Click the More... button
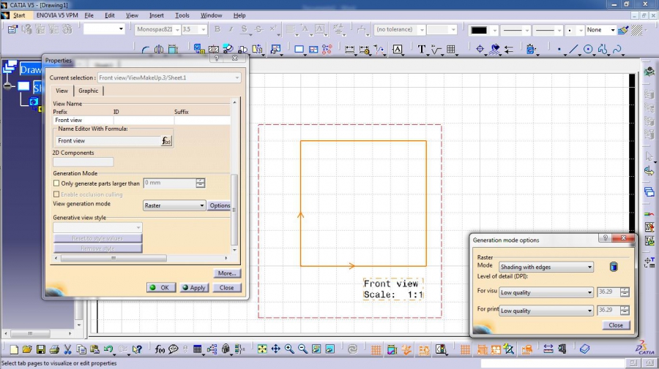Image resolution: width=659 pixels, height=369 pixels. click(x=227, y=273)
